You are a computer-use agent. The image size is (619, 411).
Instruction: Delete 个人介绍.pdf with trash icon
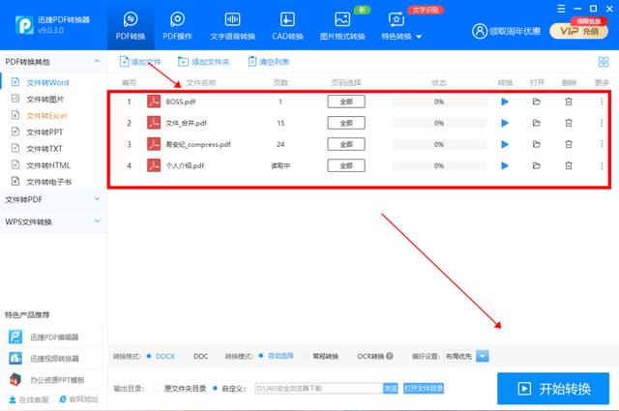coord(569,165)
